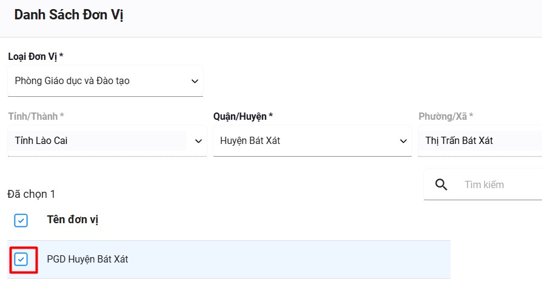Image resolution: width=542 pixels, height=297 pixels.
Task: Uncheck the PGD Huyện Bát Xát checkbox
Action: 21,259
